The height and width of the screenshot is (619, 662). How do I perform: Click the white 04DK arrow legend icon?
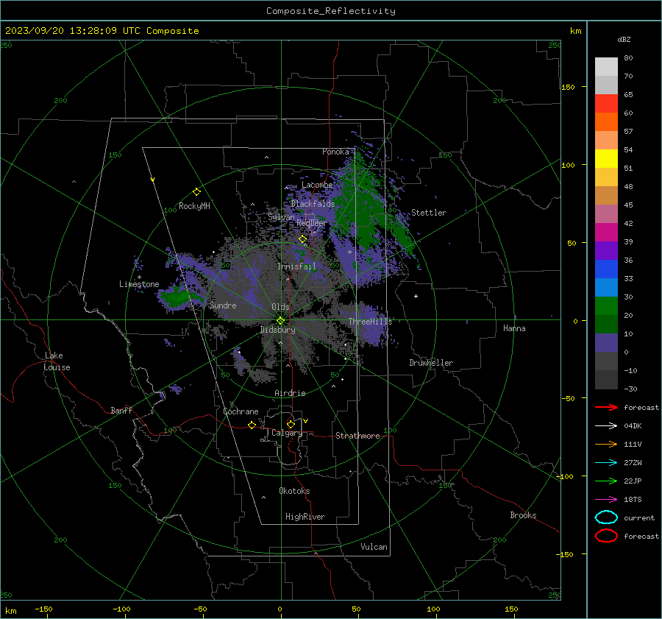point(606,425)
